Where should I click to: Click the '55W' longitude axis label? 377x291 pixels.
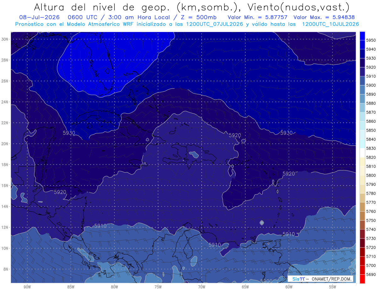[x=333, y=287]
